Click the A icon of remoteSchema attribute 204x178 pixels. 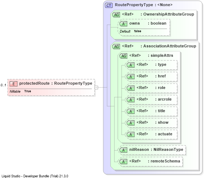(x=123, y=162)
